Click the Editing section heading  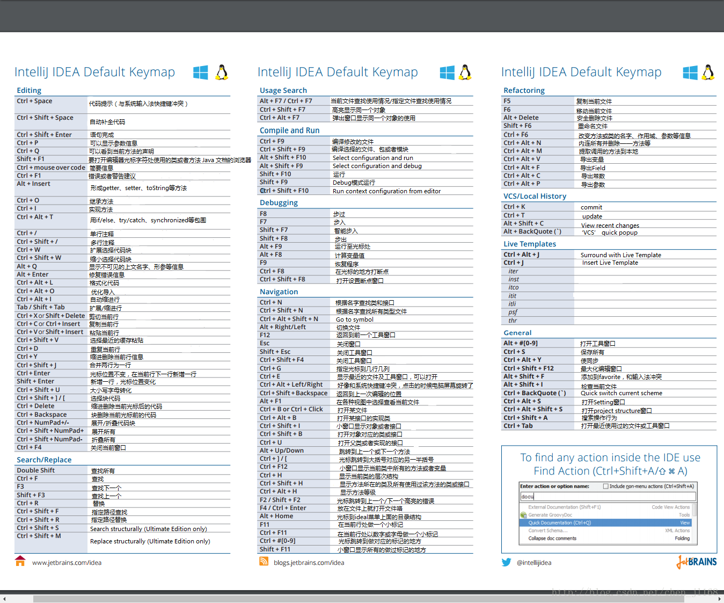click(29, 90)
